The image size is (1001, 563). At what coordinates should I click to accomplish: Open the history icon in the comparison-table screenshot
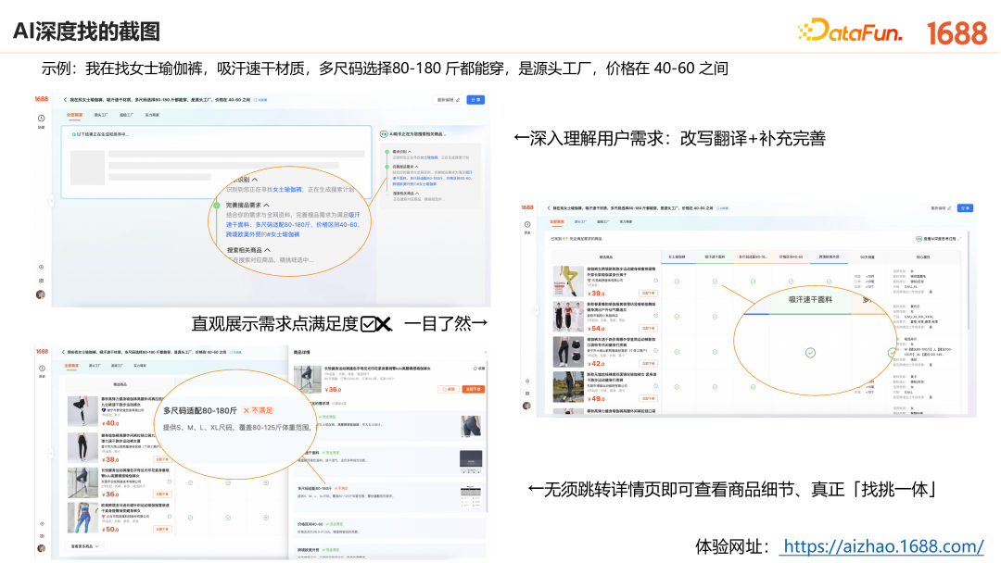[x=527, y=224]
